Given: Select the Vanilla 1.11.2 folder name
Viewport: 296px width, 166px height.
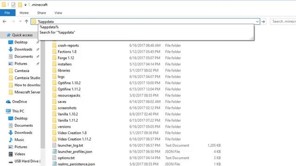Looking at the screenshot, I should (x=68, y=120).
